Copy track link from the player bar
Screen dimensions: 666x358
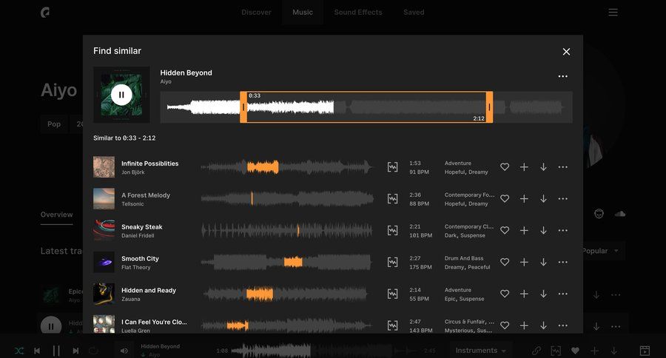click(x=536, y=351)
